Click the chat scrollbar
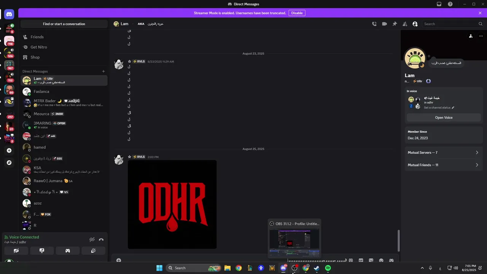487x274 pixels. (x=399, y=241)
